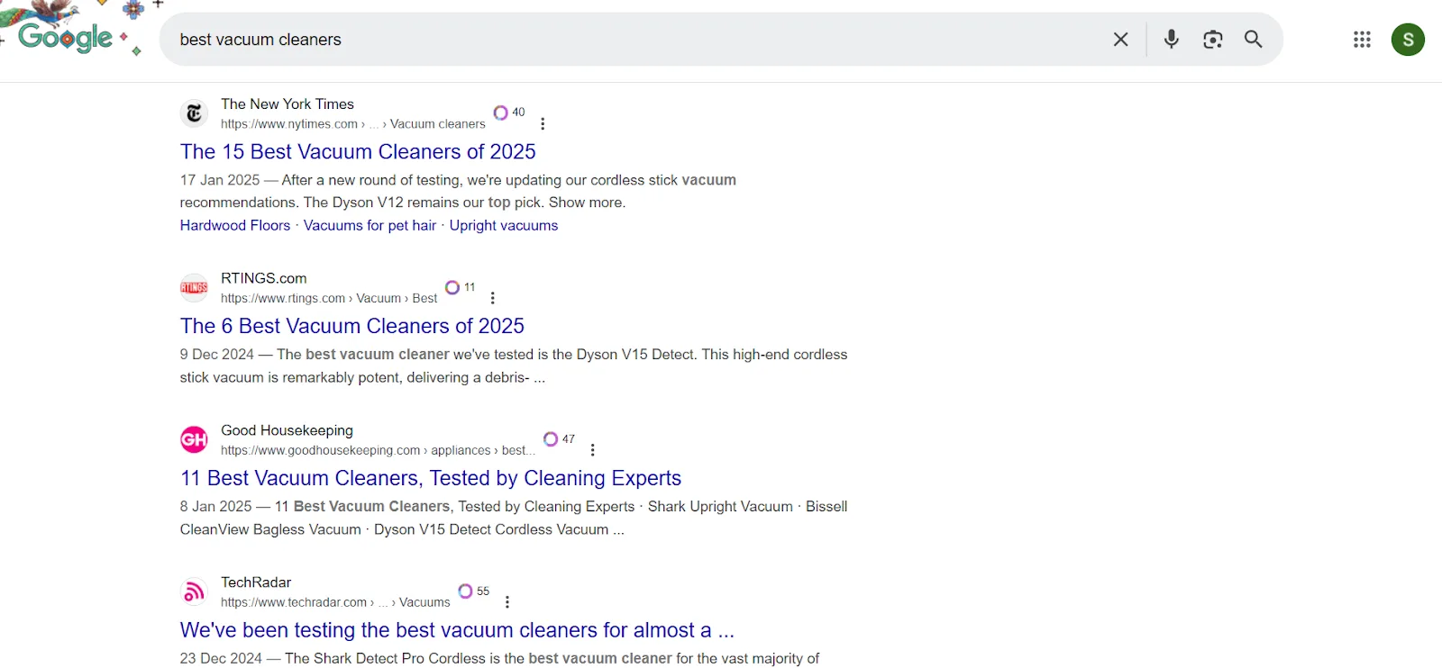Image resolution: width=1442 pixels, height=668 pixels.
Task: Click the New York Times favicon
Action: pyautogui.click(x=194, y=113)
